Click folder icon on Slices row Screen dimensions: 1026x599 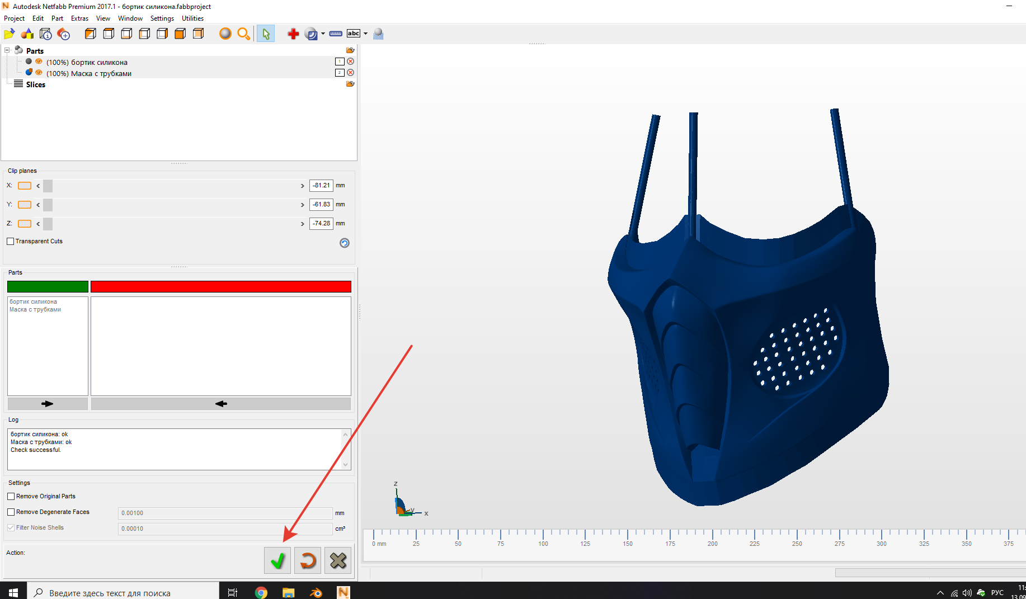click(x=350, y=84)
